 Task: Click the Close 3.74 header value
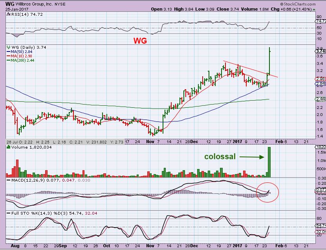[x=228, y=9]
